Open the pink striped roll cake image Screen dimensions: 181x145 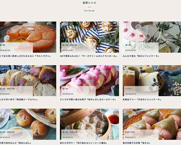point(90,81)
